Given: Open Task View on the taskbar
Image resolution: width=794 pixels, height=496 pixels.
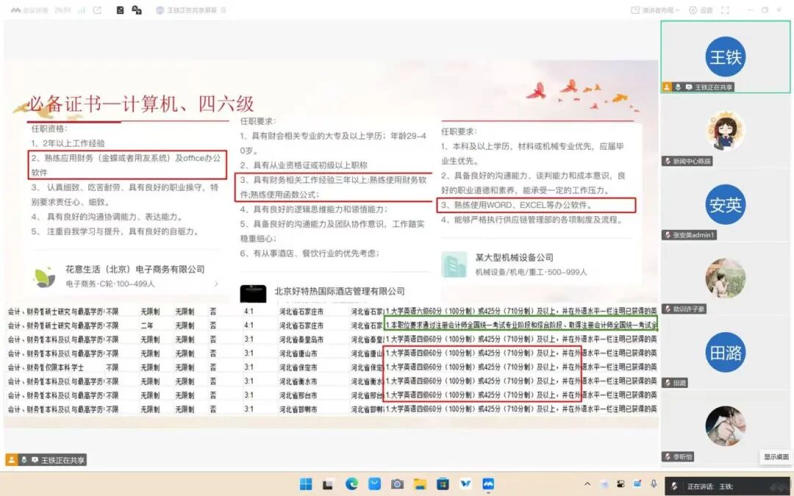Looking at the screenshot, I should [x=328, y=484].
